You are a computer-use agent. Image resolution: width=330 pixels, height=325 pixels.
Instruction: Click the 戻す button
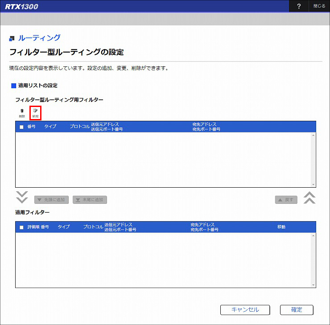pos(286,200)
